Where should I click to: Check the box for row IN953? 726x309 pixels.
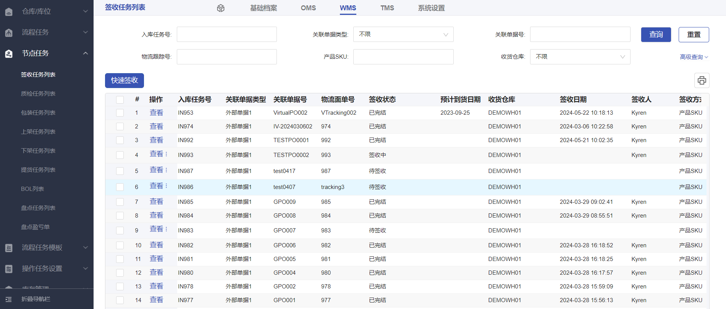(120, 113)
